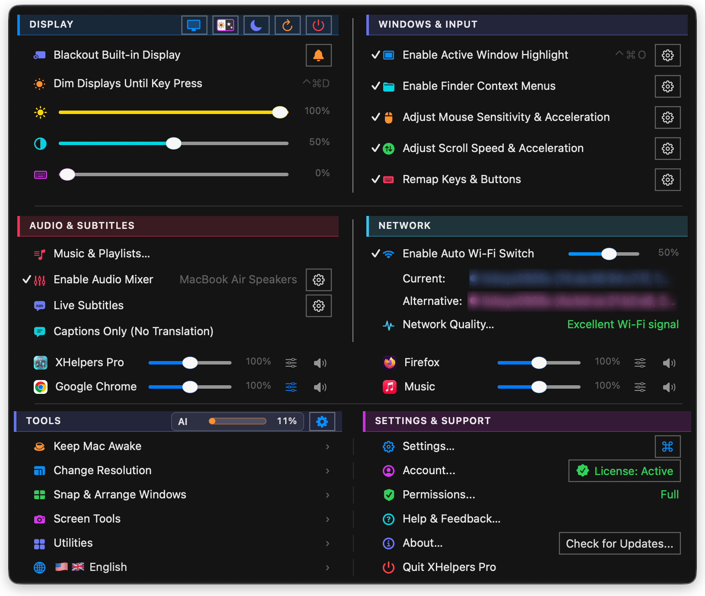Click the yellow brightness slider

click(x=174, y=112)
